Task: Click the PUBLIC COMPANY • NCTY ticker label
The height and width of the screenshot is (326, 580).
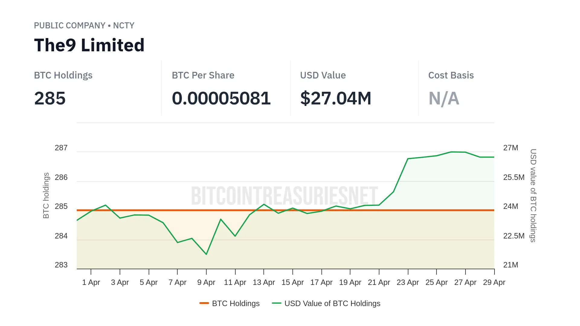Action: 84,25
